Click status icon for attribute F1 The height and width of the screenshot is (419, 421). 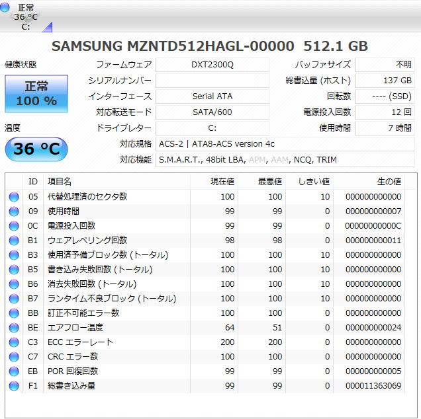14,386
